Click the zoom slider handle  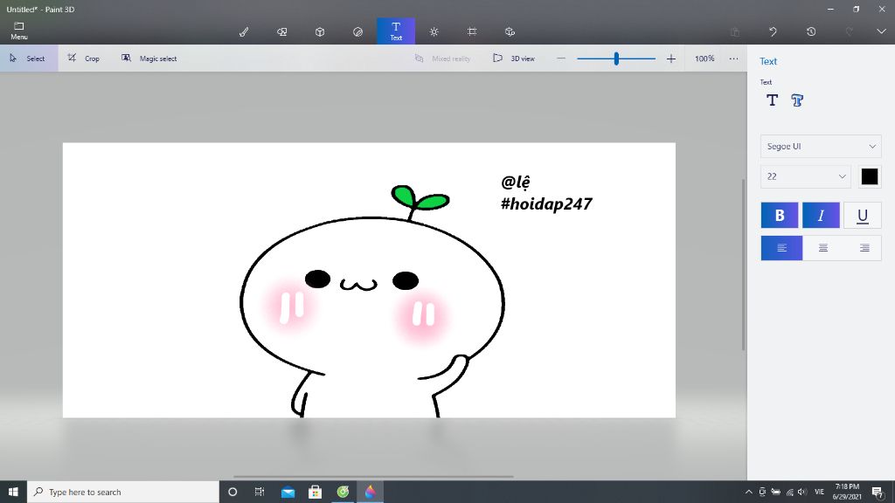pyautogui.click(x=616, y=59)
